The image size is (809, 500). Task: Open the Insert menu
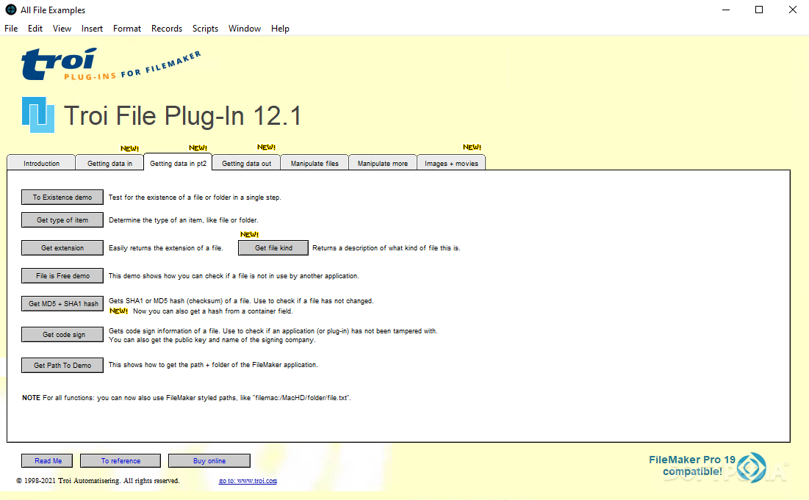point(92,29)
